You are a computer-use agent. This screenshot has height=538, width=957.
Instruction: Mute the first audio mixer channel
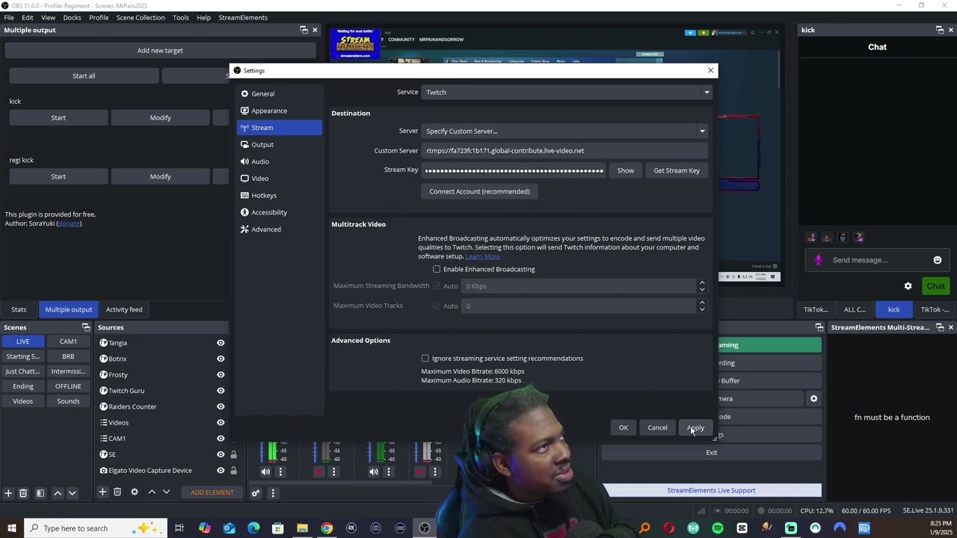[x=265, y=471]
